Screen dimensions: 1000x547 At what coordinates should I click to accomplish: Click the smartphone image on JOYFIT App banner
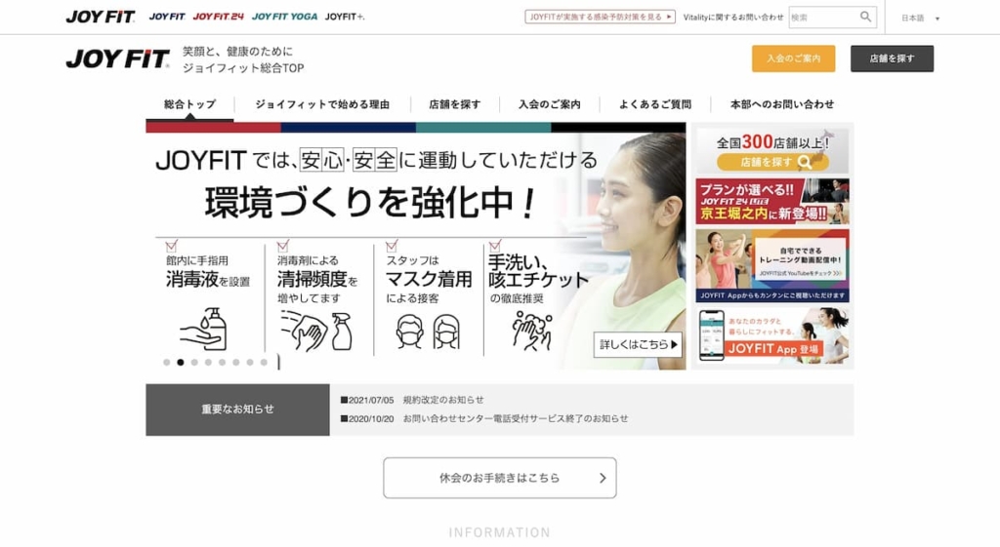pyautogui.click(x=711, y=335)
